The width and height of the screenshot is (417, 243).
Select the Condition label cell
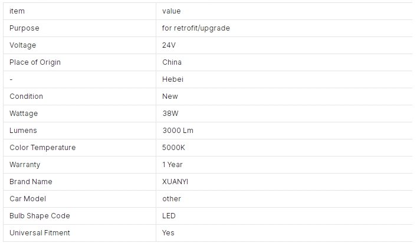pos(80,96)
